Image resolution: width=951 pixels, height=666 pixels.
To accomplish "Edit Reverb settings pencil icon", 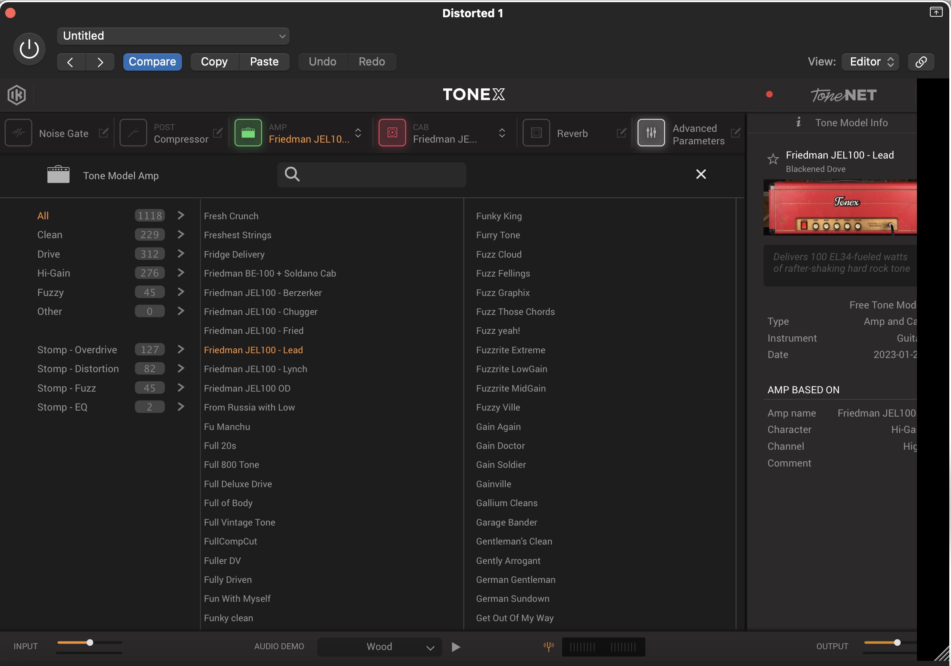I will 621,133.
